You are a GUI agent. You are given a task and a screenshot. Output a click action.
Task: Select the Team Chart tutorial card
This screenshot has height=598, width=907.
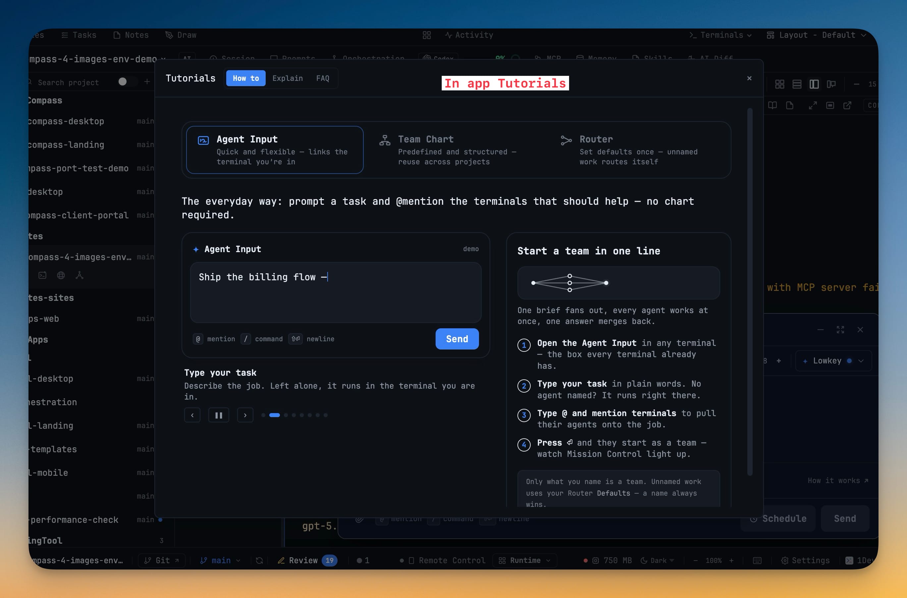click(x=456, y=150)
